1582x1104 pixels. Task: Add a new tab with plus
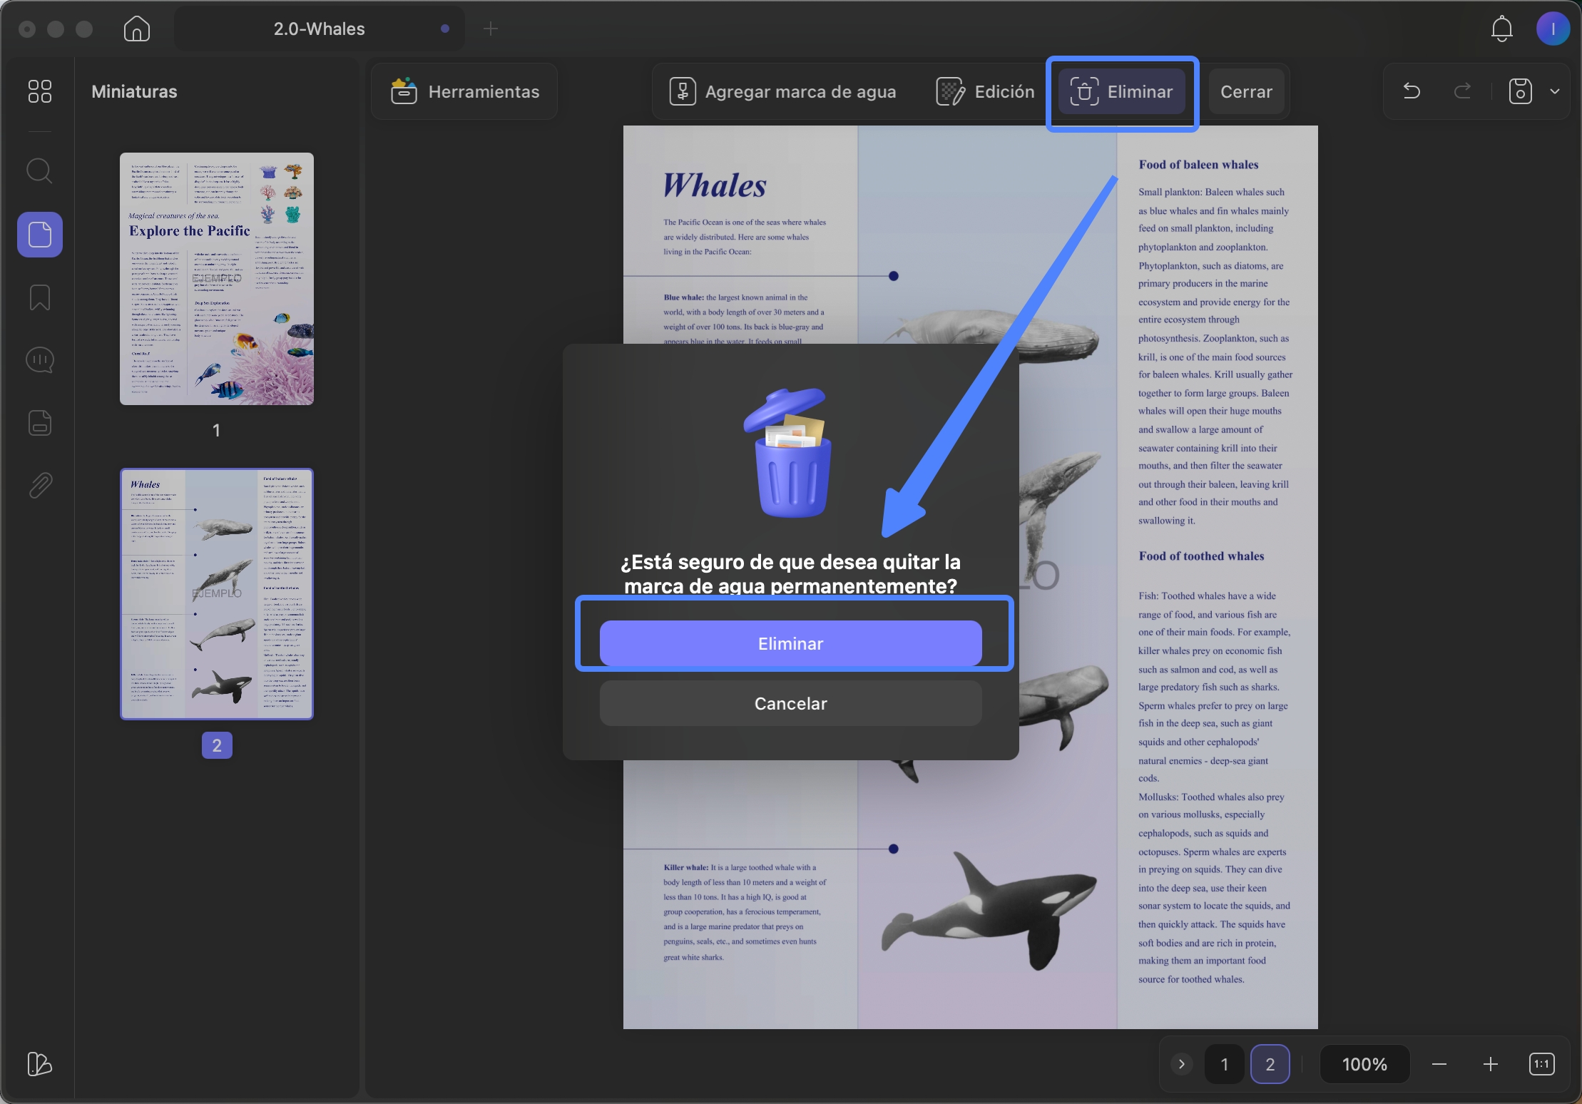491,29
